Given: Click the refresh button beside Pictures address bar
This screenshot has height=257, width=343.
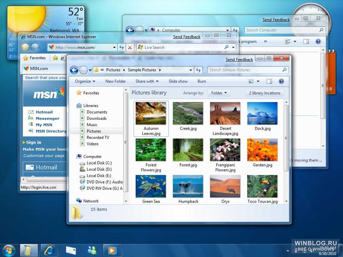Looking at the screenshot, I should tap(198, 70).
